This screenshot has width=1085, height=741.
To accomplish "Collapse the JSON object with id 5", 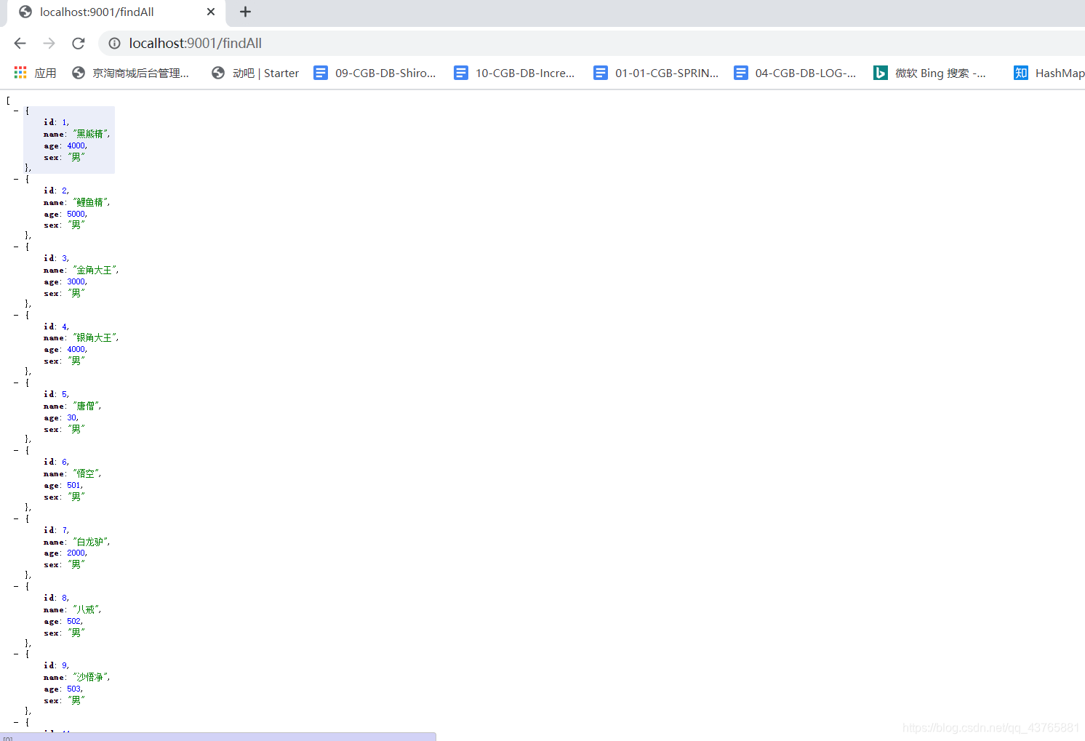I will coord(16,382).
